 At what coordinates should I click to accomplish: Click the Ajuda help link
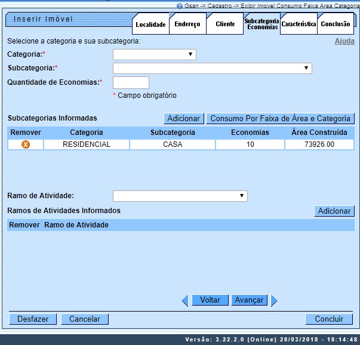coord(344,42)
